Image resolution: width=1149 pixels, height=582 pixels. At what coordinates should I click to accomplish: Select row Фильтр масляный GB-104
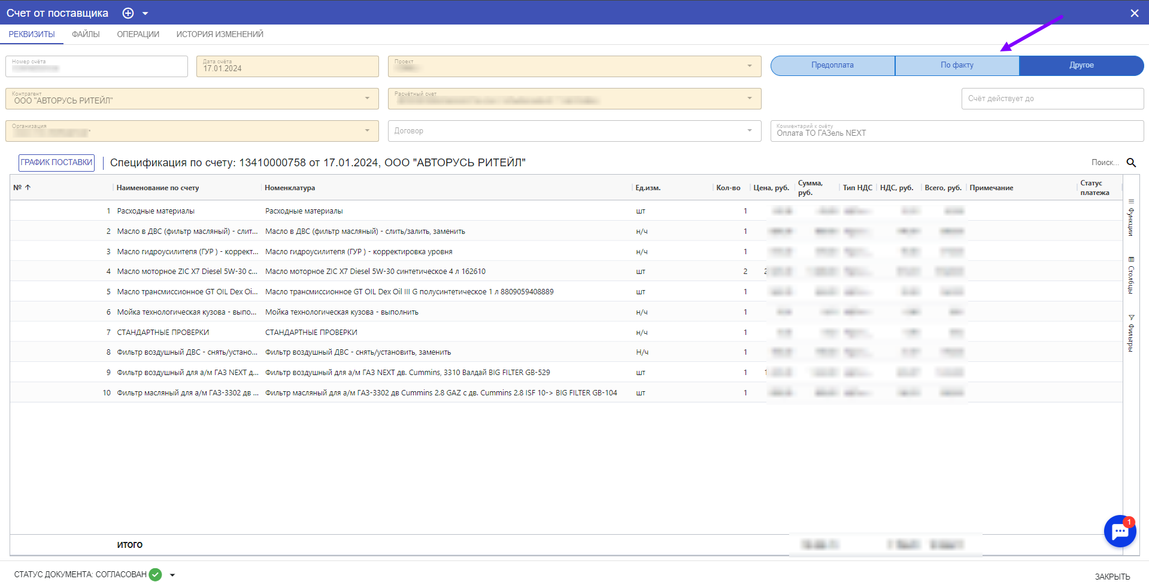(566, 393)
